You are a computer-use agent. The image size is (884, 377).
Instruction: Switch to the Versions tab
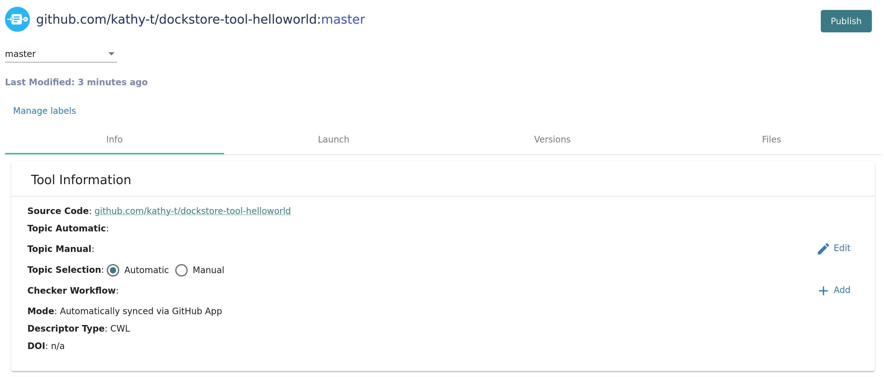tap(552, 139)
